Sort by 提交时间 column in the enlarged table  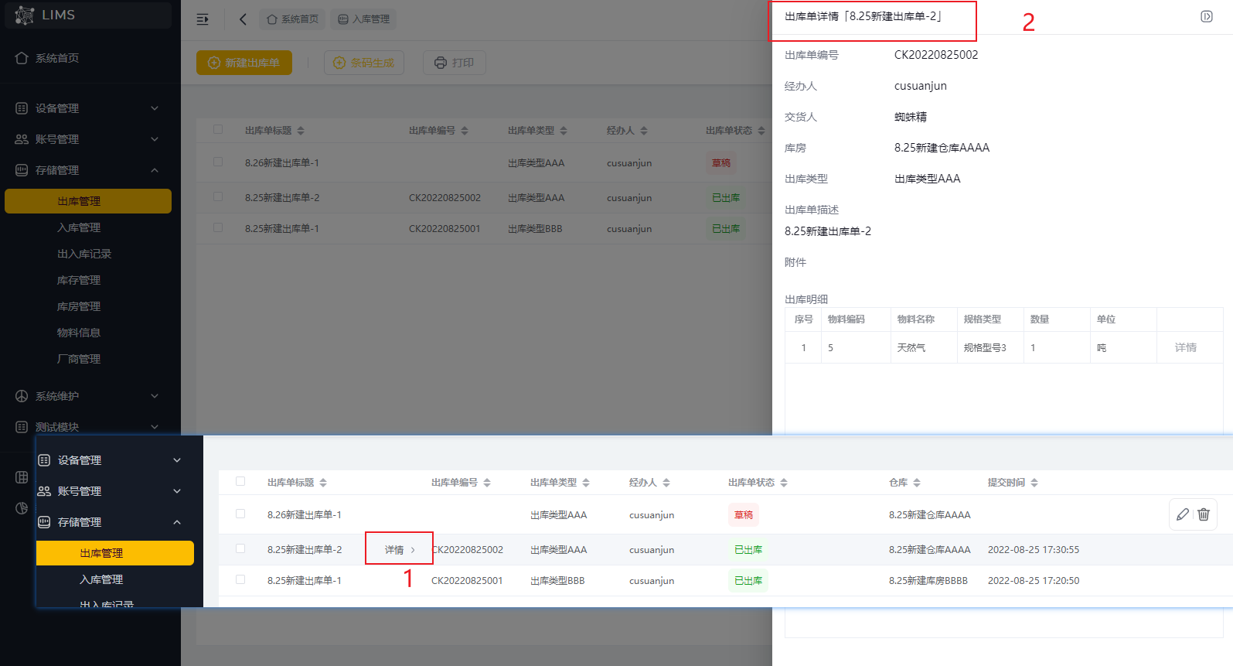click(1034, 483)
